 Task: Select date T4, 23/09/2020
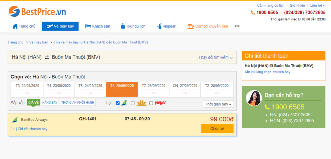pyautogui.click(x=59, y=89)
